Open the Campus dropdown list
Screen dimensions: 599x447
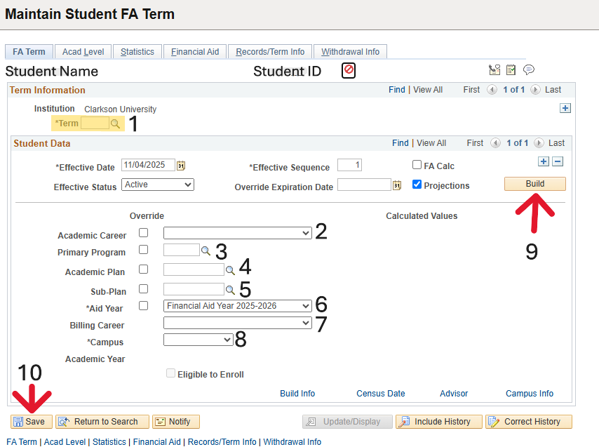point(198,340)
